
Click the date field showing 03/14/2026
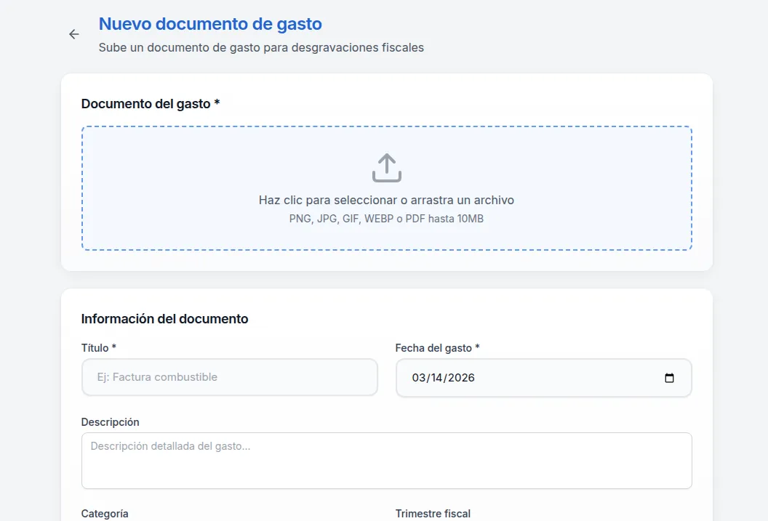(509, 377)
